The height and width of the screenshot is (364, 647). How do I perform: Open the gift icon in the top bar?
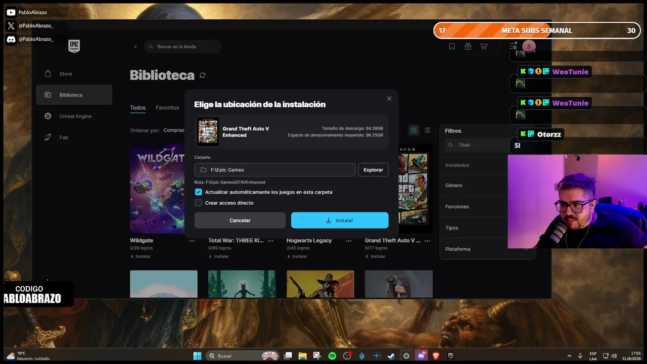click(468, 47)
